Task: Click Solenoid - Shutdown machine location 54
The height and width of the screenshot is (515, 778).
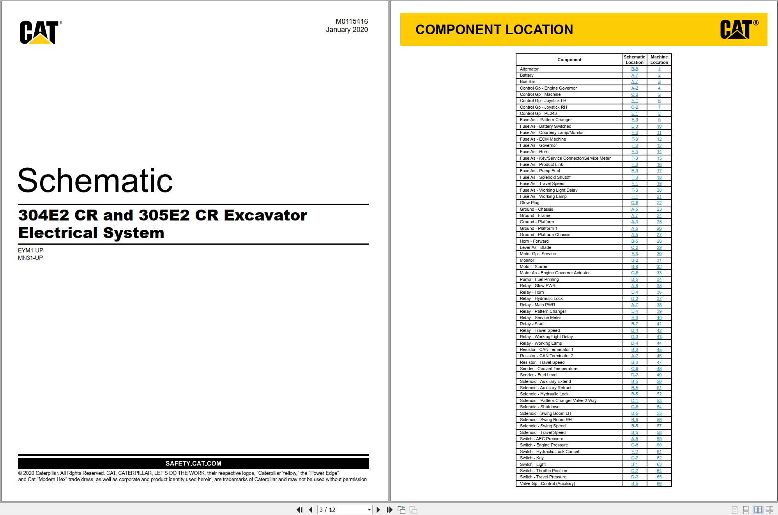Action: [659, 407]
